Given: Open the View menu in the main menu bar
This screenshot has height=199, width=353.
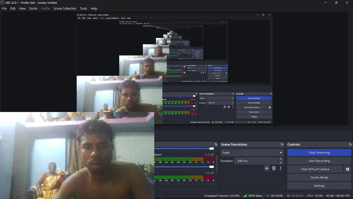Looking at the screenshot, I should pyautogui.click(x=22, y=9).
